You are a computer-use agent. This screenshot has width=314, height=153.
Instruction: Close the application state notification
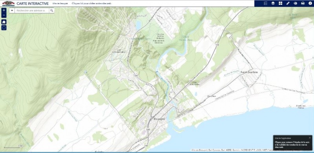[x=310, y=138]
